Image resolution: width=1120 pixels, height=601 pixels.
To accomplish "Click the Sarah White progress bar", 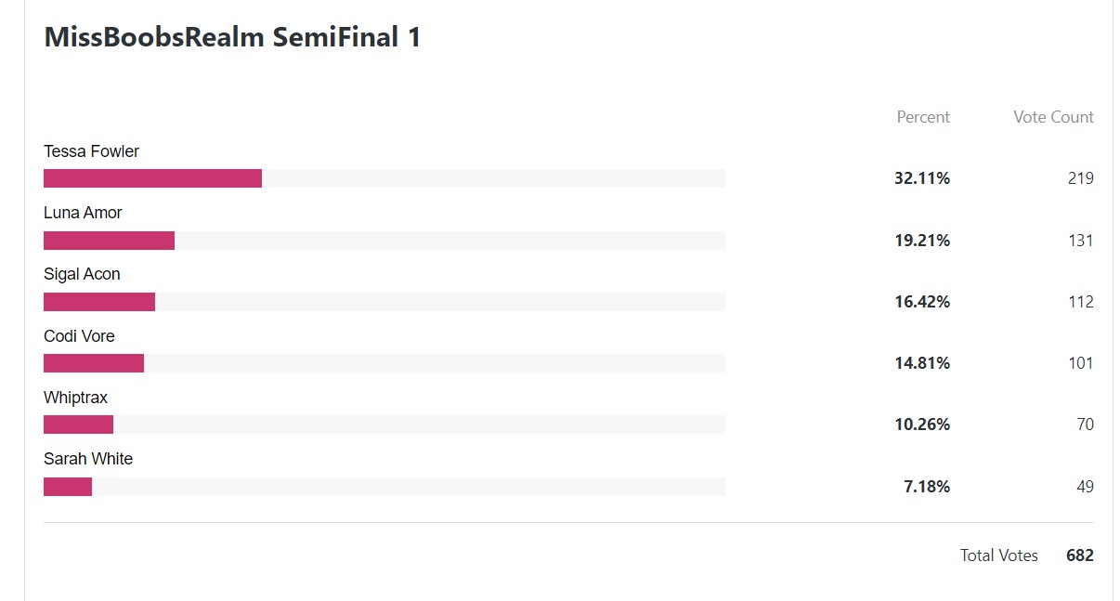I will [x=384, y=487].
